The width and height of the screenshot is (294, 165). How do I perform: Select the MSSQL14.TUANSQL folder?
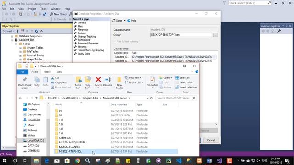(x=116, y=151)
